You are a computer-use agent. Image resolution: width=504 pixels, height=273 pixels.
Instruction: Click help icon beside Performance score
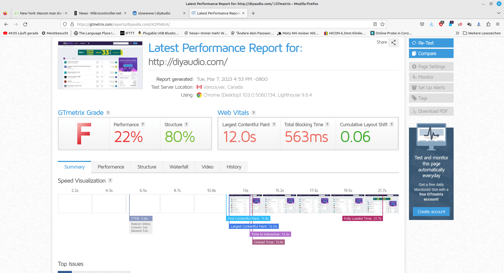[x=143, y=124]
